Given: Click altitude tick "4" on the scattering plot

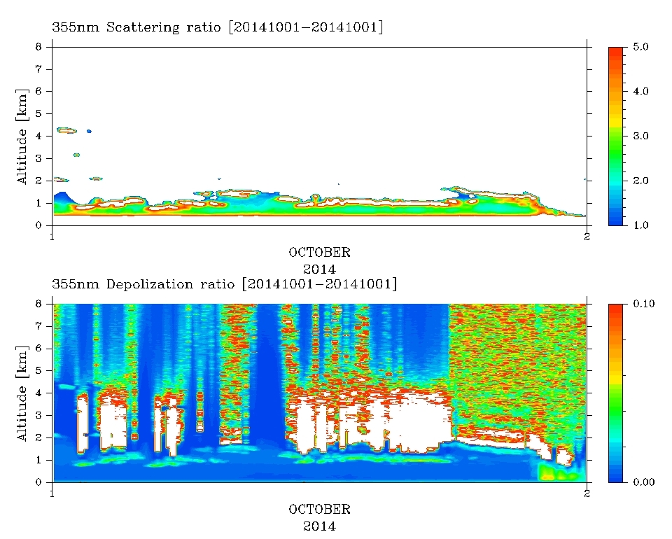Looking at the screenshot, I should click(x=38, y=136).
